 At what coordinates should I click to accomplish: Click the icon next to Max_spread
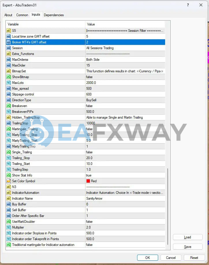click(x=8, y=89)
